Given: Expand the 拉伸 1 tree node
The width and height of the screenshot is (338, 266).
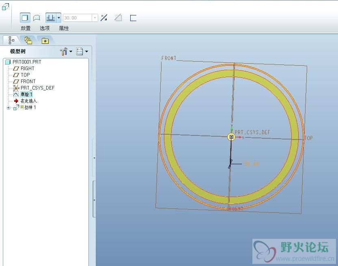Looking at the screenshot, I should click(x=9, y=107).
